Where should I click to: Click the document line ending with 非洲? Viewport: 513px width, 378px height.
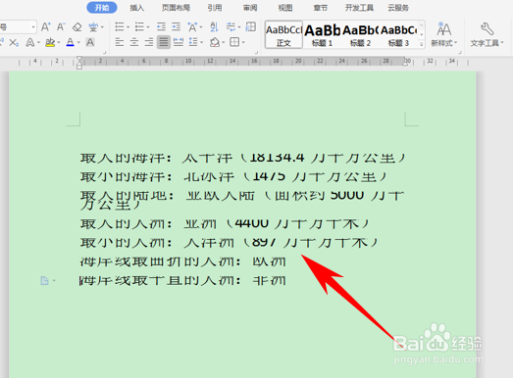[182, 281]
